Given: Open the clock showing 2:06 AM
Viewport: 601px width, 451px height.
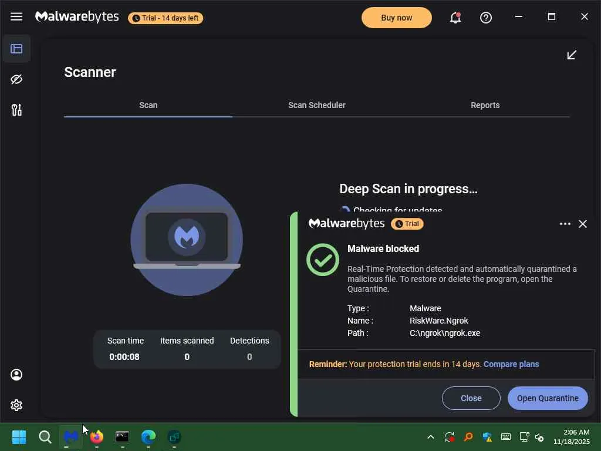Looking at the screenshot, I should [x=571, y=437].
